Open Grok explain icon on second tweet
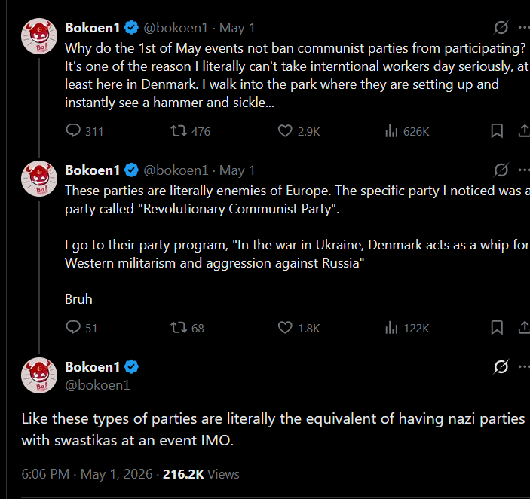The height and width of the screenshot is (499, 530). point(501,170)
